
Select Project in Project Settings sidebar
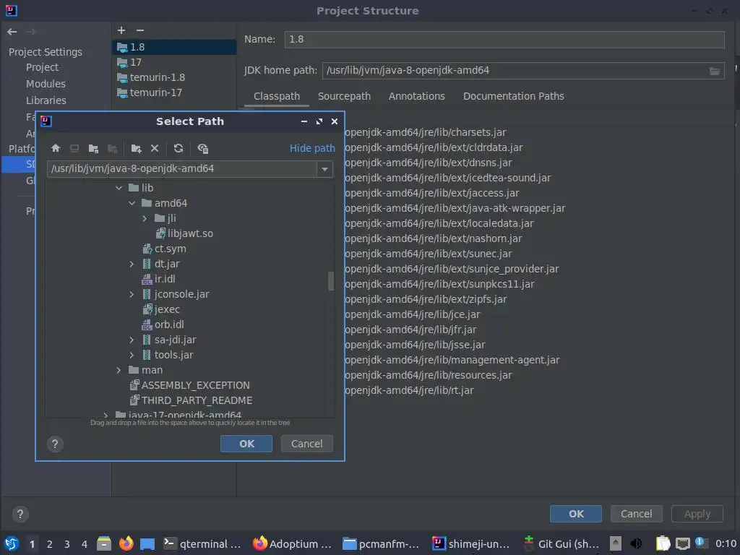pos(43,67)
